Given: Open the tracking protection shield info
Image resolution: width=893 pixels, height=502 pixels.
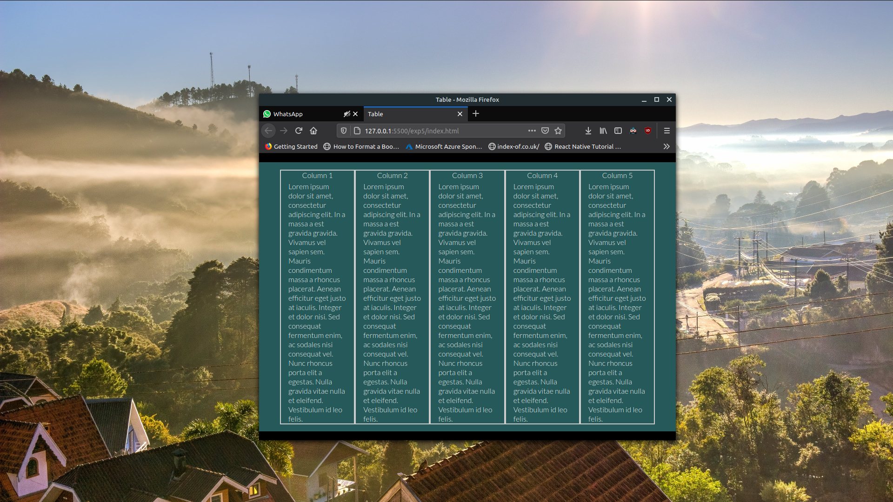Looking at the screenshot, I should click(344, 131).
